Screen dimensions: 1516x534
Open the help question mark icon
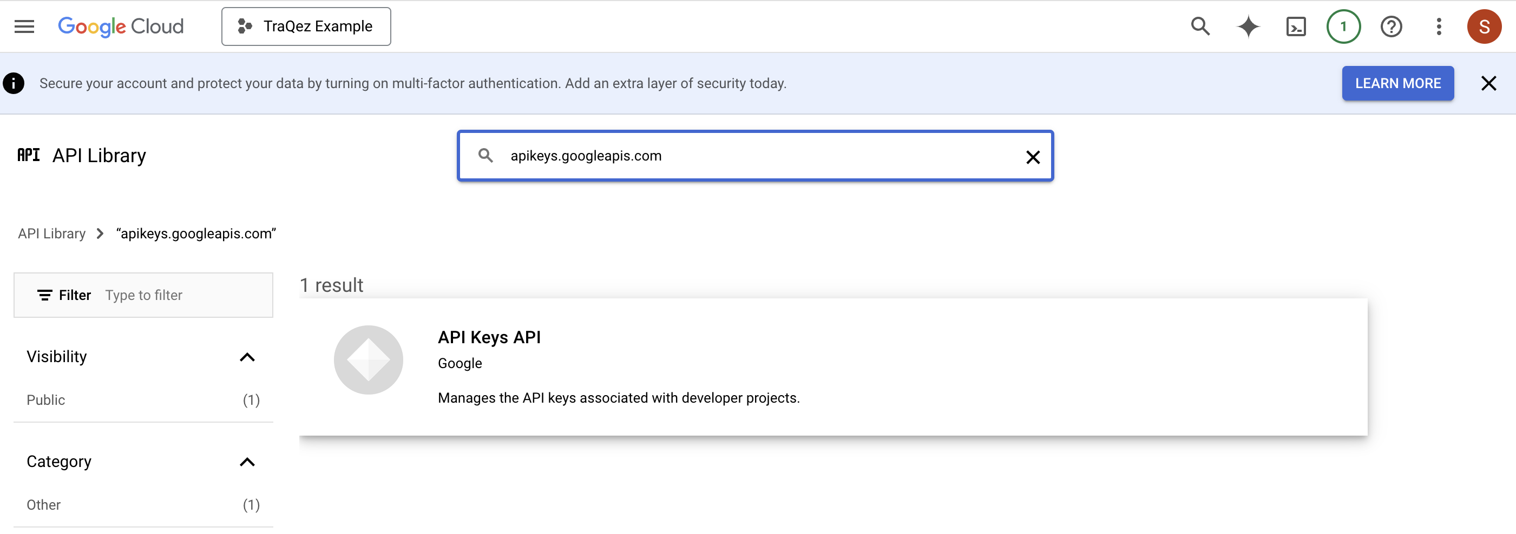tap(1390, 26)
